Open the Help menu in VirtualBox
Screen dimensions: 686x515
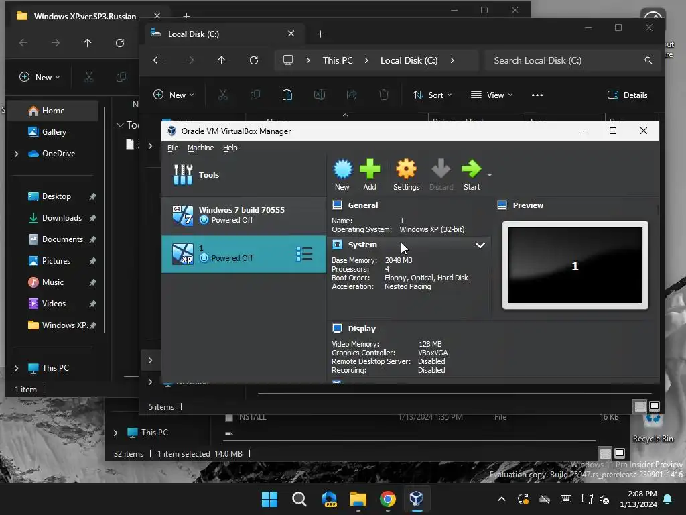230,148
